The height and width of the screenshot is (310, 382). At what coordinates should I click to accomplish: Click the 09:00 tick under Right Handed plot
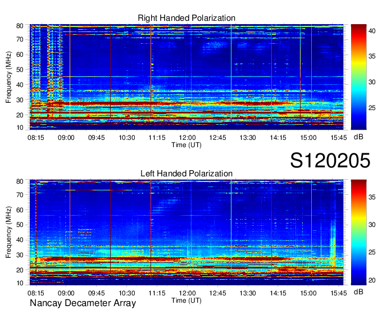point(66,138)
